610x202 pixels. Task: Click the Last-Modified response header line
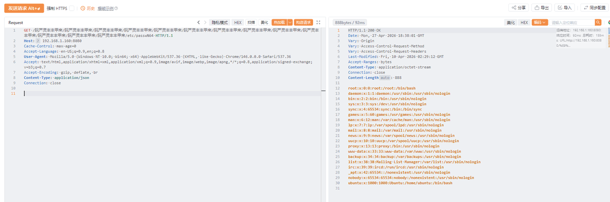pyautogui.click(x=396, y=56)
